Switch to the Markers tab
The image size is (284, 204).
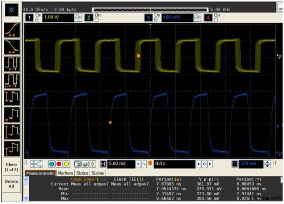[x=66, y=173]
